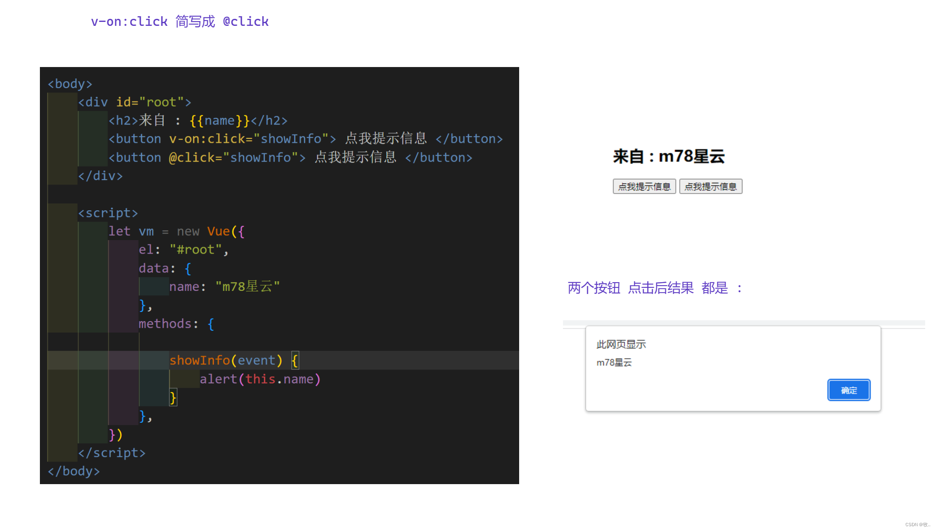Confirm the alert with 确定 button
The image size is (937, 531).
(x=848, y=390)
